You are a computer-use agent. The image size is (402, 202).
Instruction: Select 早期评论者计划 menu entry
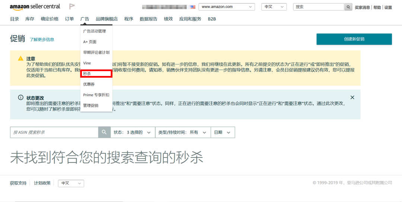point(96,52)
